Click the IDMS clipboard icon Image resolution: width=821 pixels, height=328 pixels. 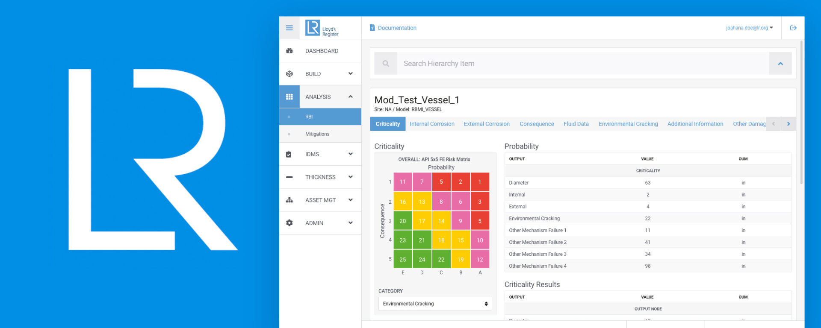(x=289, y=154)
